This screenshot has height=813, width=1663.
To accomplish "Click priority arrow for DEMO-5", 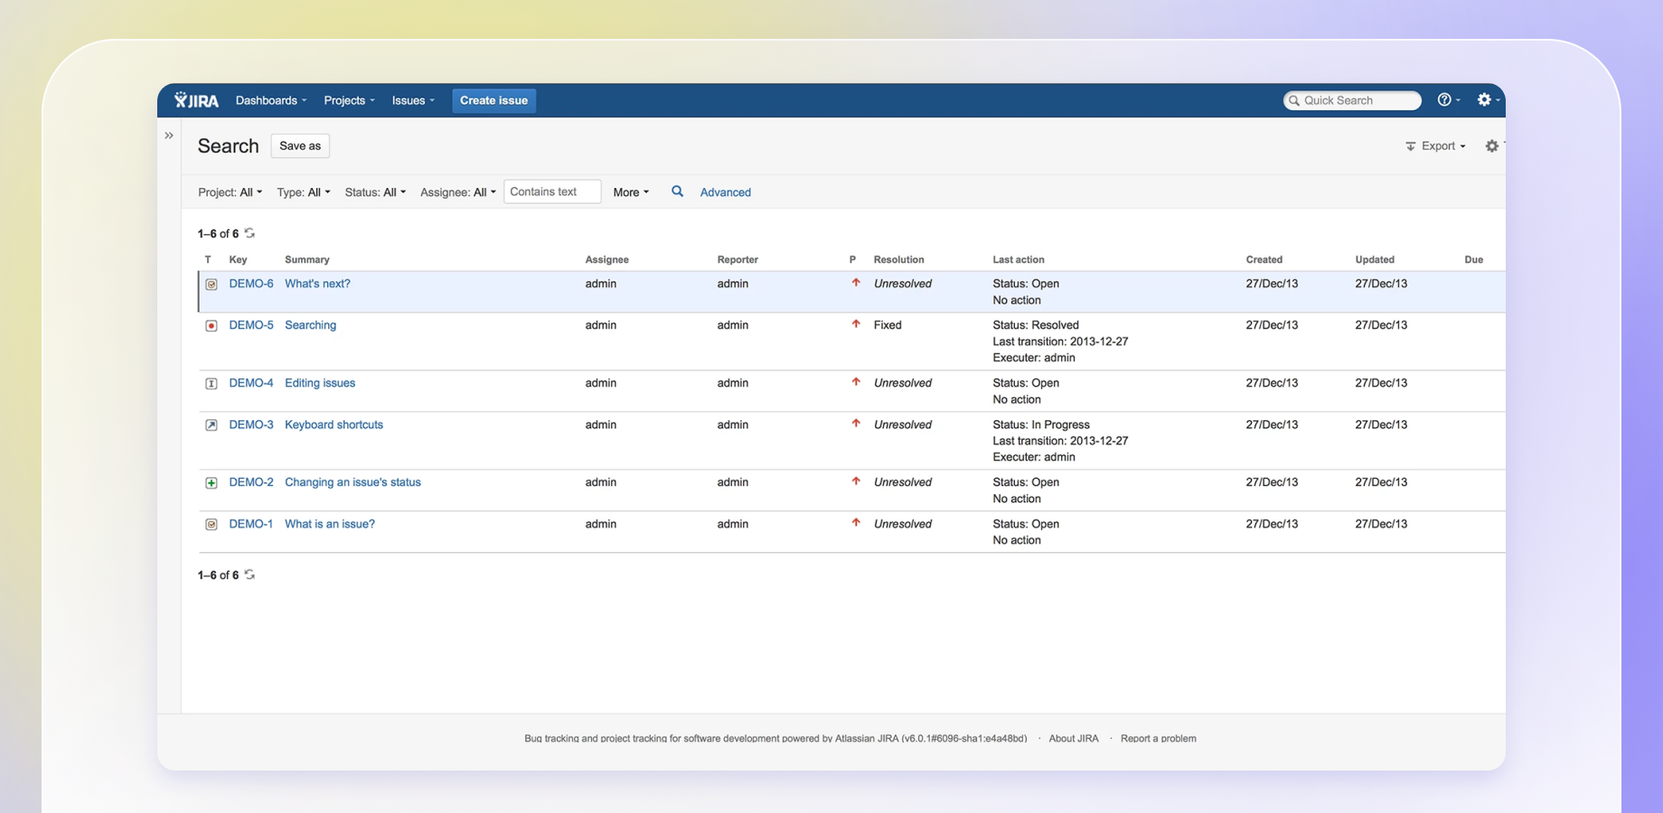I will tap(856, 324).
